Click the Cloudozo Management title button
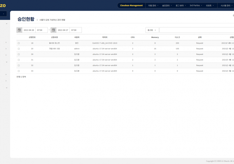The image size is (234, 164). 131,5
